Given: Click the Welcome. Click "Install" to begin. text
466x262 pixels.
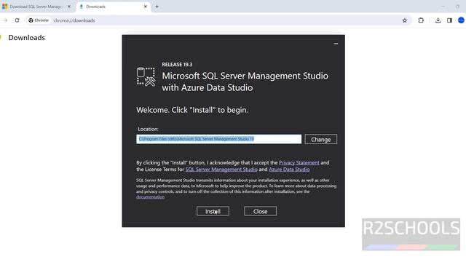Looking at the screenshot, I should coord(192,110).
